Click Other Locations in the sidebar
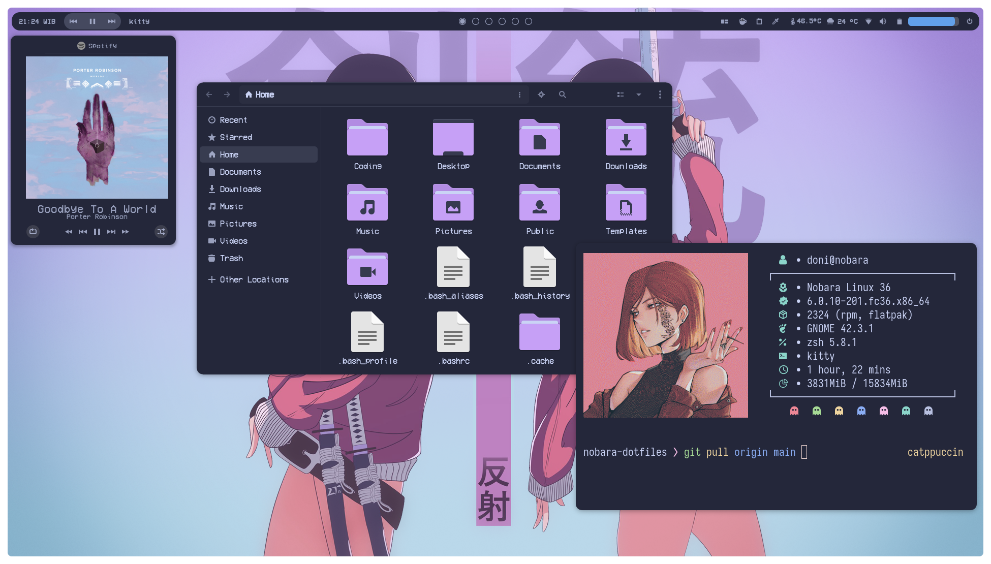The height and width of the screenshot is (564, 991). pos(254,279)
